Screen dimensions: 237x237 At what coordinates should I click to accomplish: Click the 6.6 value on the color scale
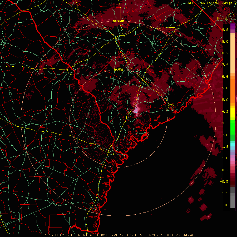pos(225,76)
